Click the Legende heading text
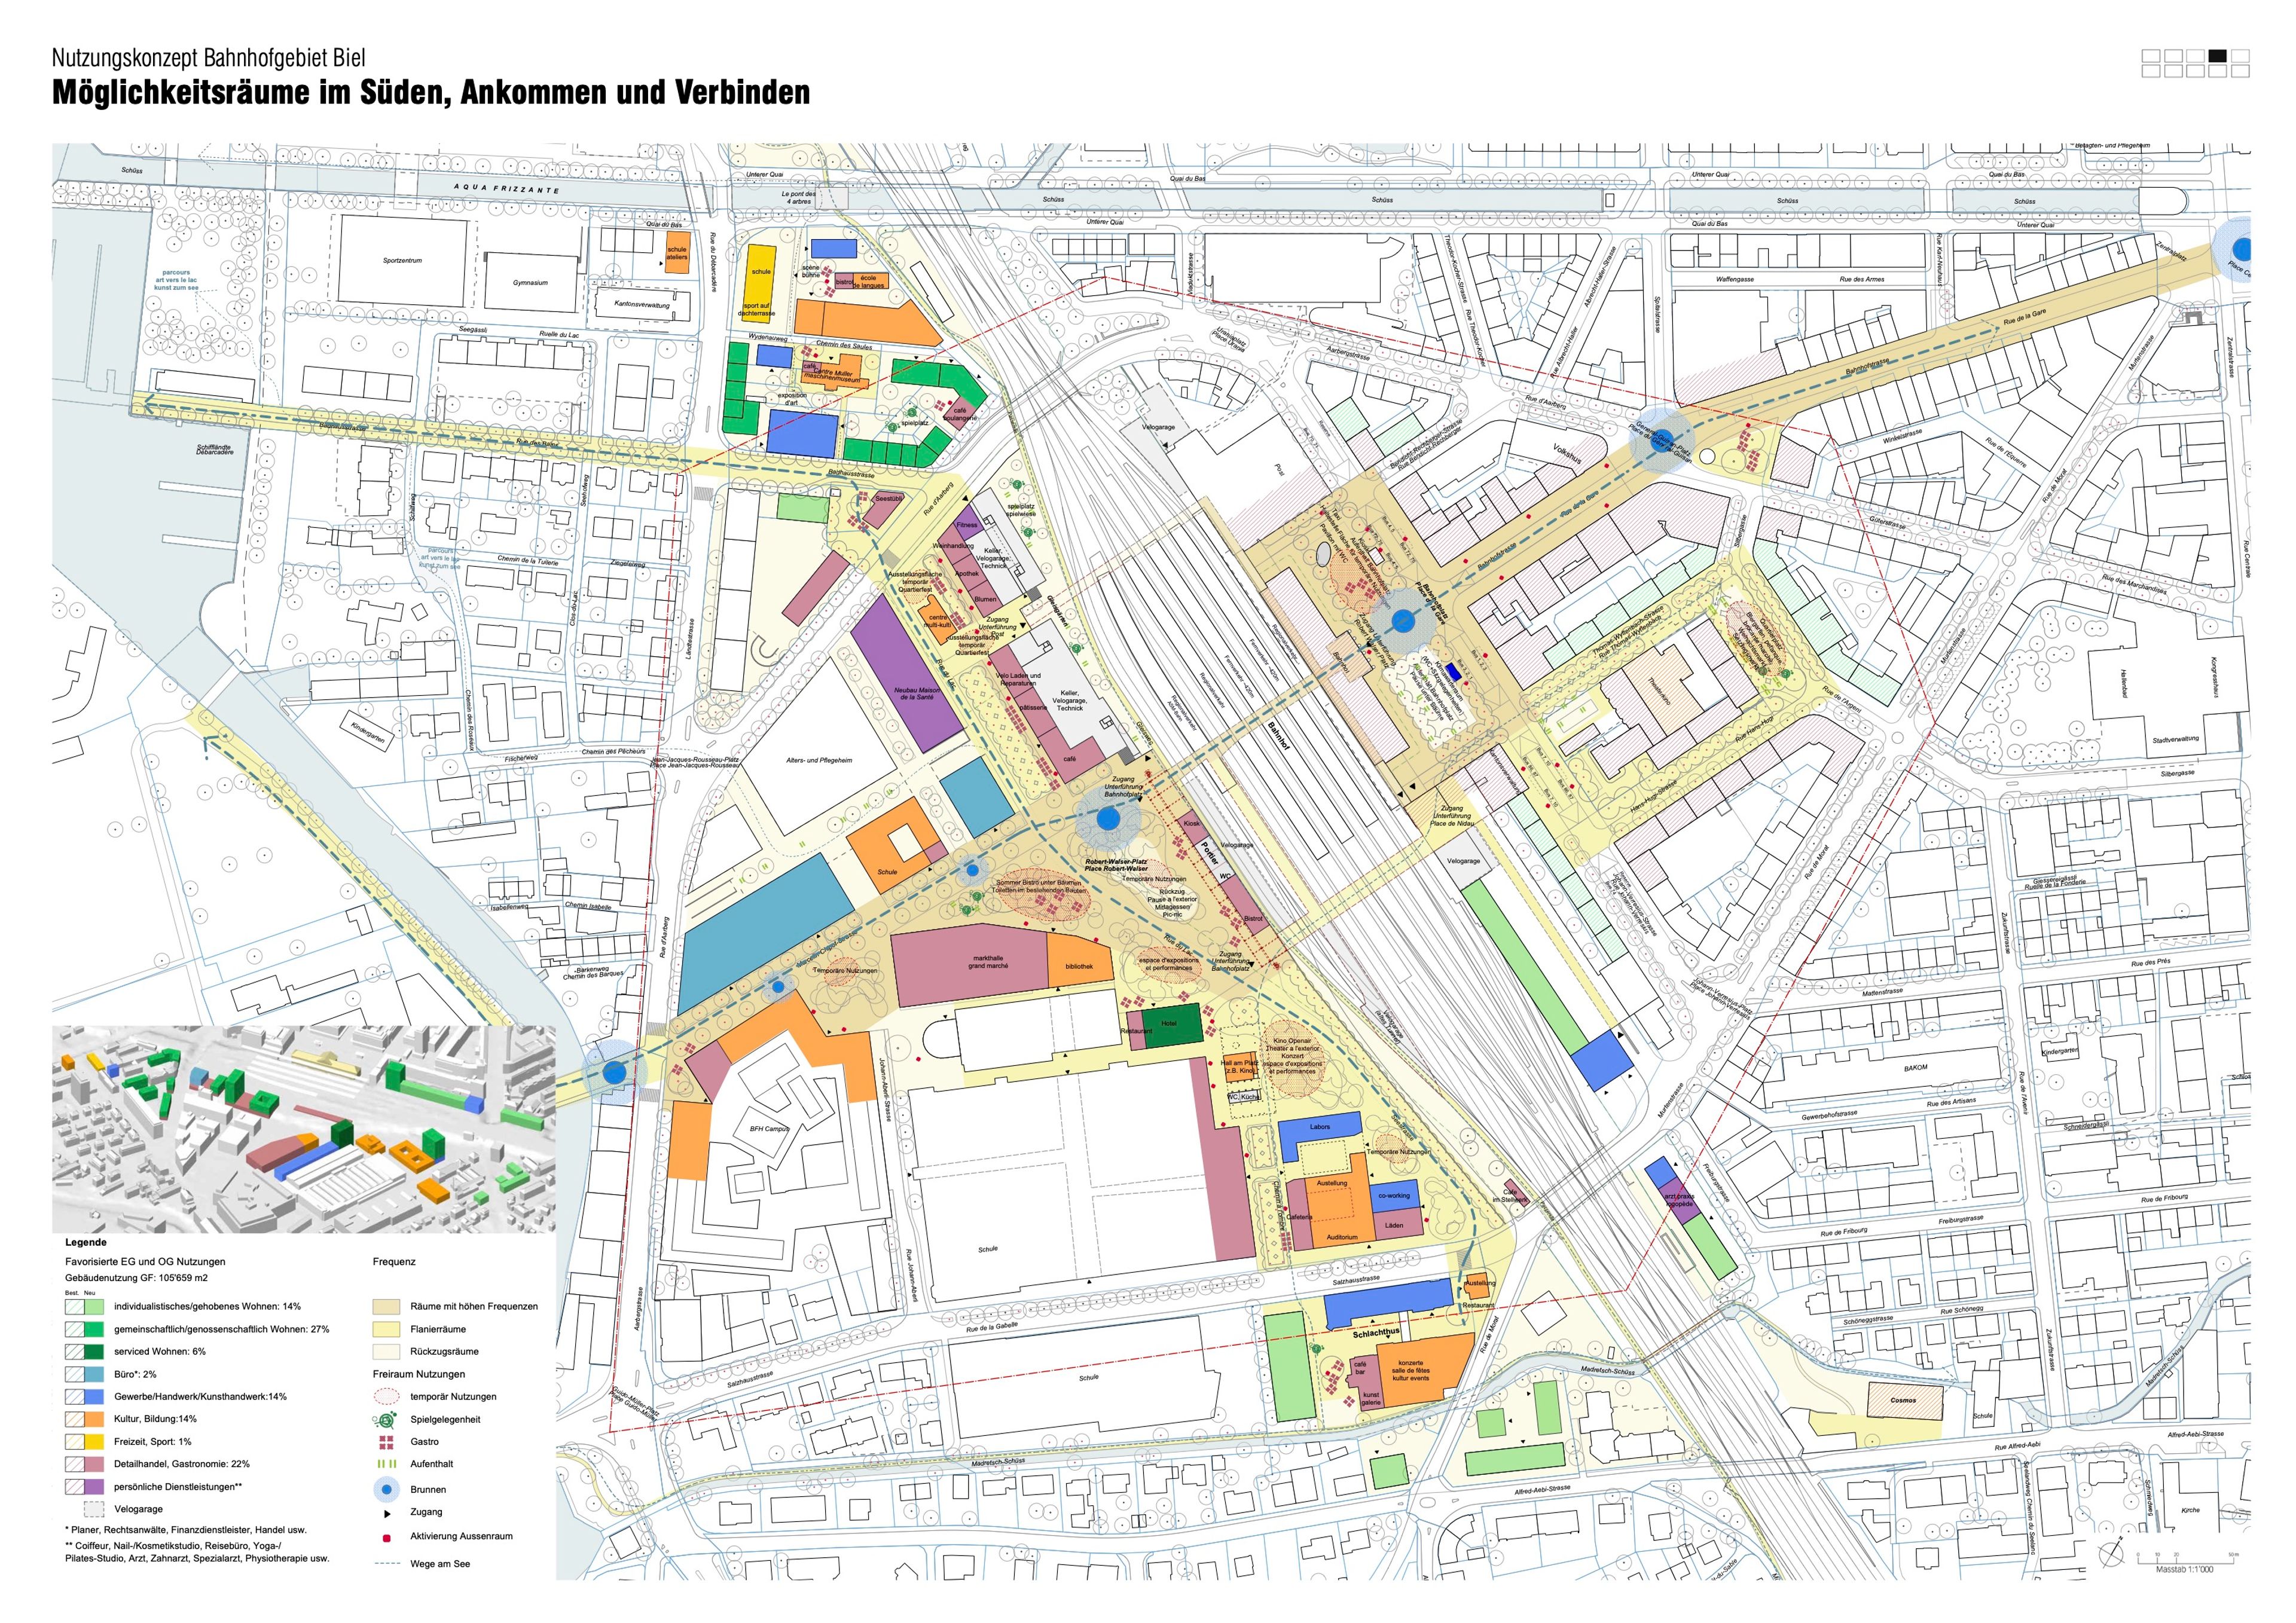Screen dimensions: 2296x1623 (x=86, y=1242)
